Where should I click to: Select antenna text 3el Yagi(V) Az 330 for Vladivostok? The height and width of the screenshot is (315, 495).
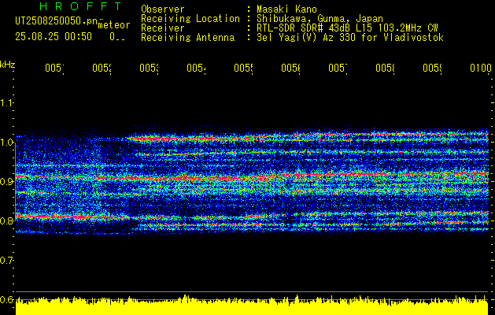pos(349,38)
